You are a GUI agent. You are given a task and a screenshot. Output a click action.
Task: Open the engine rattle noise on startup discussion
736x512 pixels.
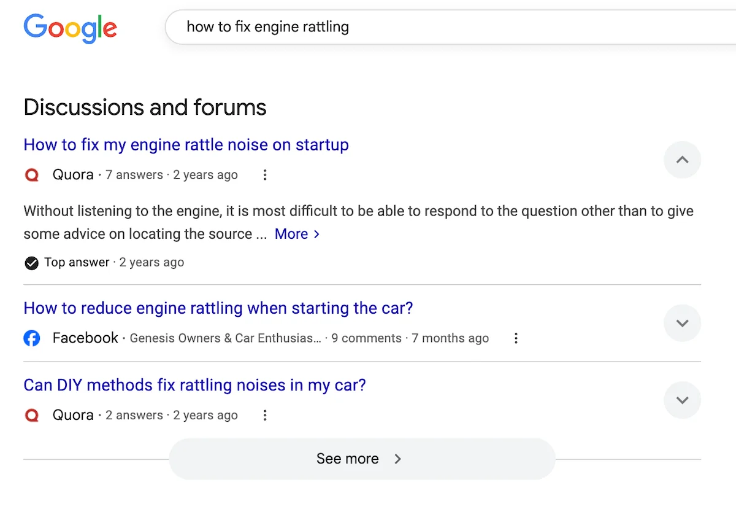(x=186, y=145)
